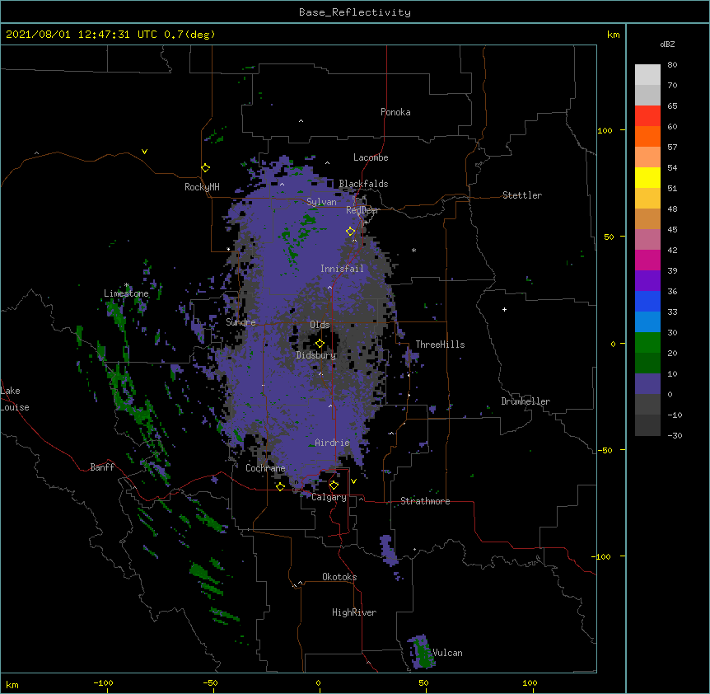The image size is (710, 694).
Task: Click the Stettler city label
Action: [x=522, y=195]
